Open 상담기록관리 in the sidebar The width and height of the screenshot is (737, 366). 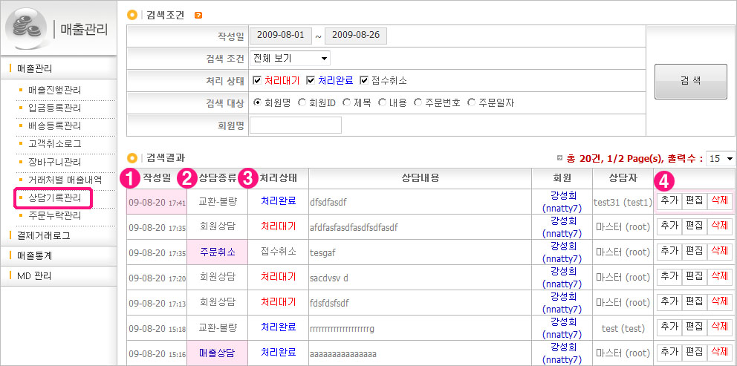[x=53, y=198]
